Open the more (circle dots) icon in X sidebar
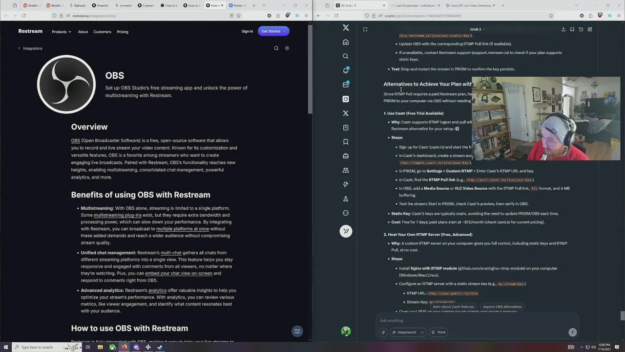Viewport: 625px width, 352px height. pos(346,213)
